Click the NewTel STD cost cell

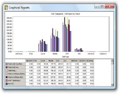pyautogui.click(x=60, y=84)
